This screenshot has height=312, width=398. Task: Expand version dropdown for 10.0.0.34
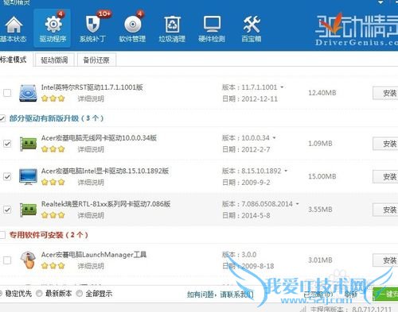[274, 138]
